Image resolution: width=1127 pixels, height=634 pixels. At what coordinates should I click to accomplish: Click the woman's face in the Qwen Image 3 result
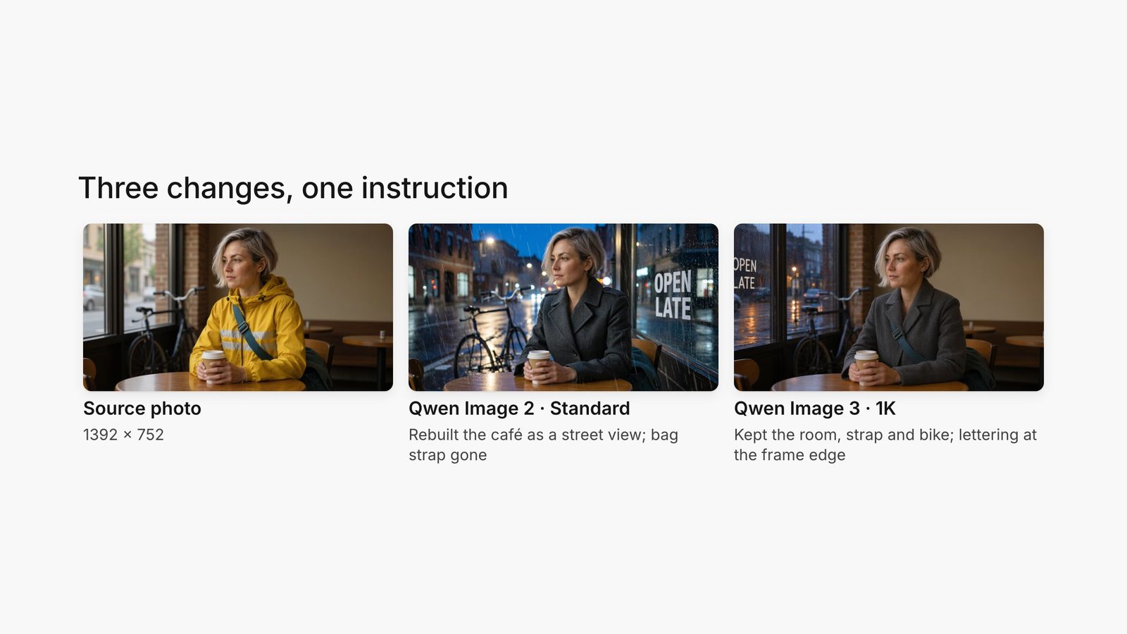[x=901, y=262]
